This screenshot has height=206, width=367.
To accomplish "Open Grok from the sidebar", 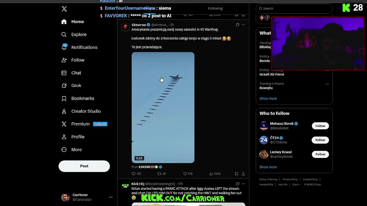I will 72,86.
